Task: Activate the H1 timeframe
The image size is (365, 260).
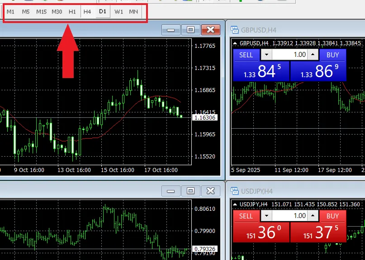Action: pos(72,12)
